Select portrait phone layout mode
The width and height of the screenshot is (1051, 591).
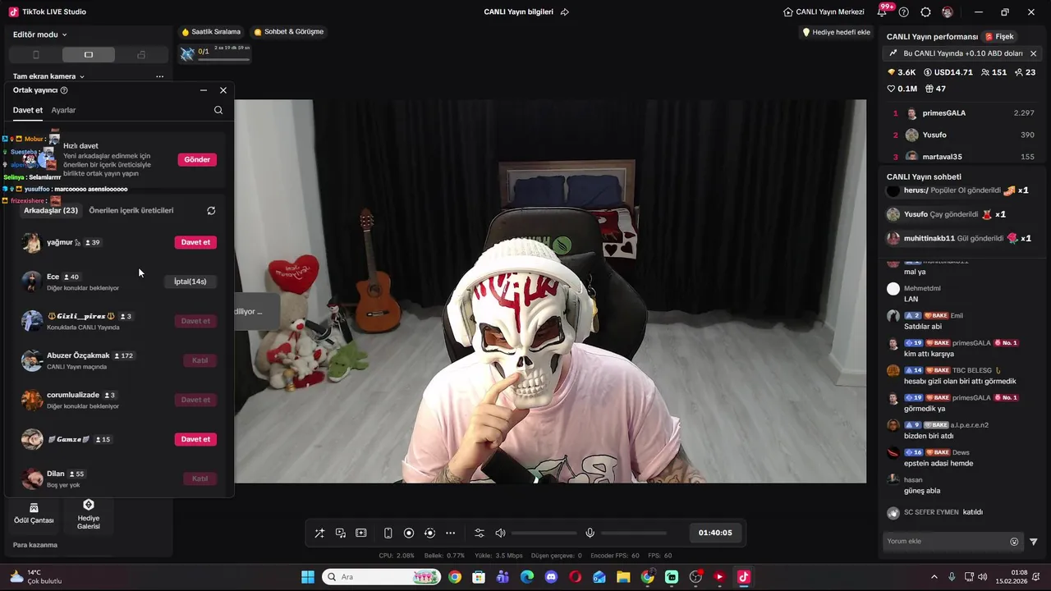pyautogui.click(x=35, y=55)
